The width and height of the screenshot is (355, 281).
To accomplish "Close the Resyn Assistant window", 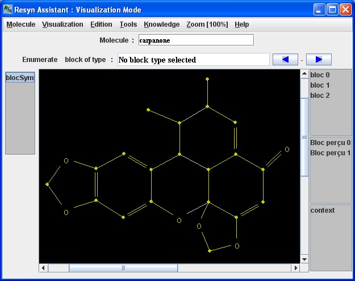I will [345, 10].
